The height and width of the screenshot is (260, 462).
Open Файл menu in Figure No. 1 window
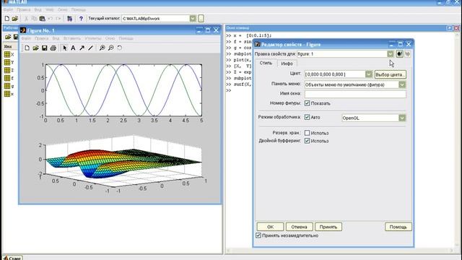(x=26, y=38)
